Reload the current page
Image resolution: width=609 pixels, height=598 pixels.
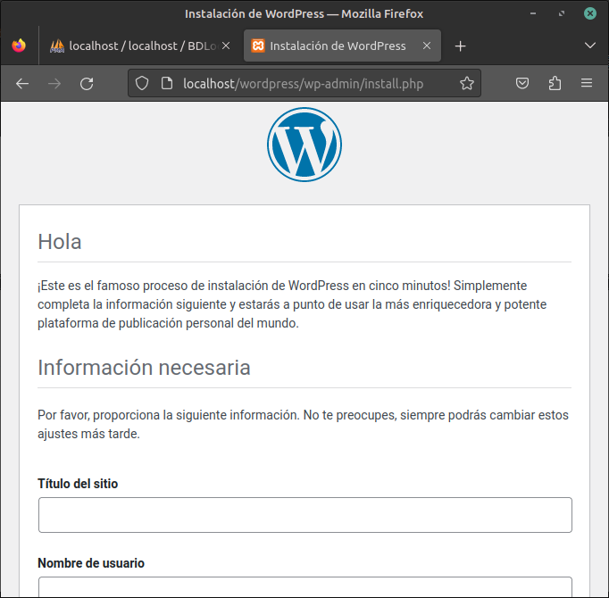coord(87,84)
